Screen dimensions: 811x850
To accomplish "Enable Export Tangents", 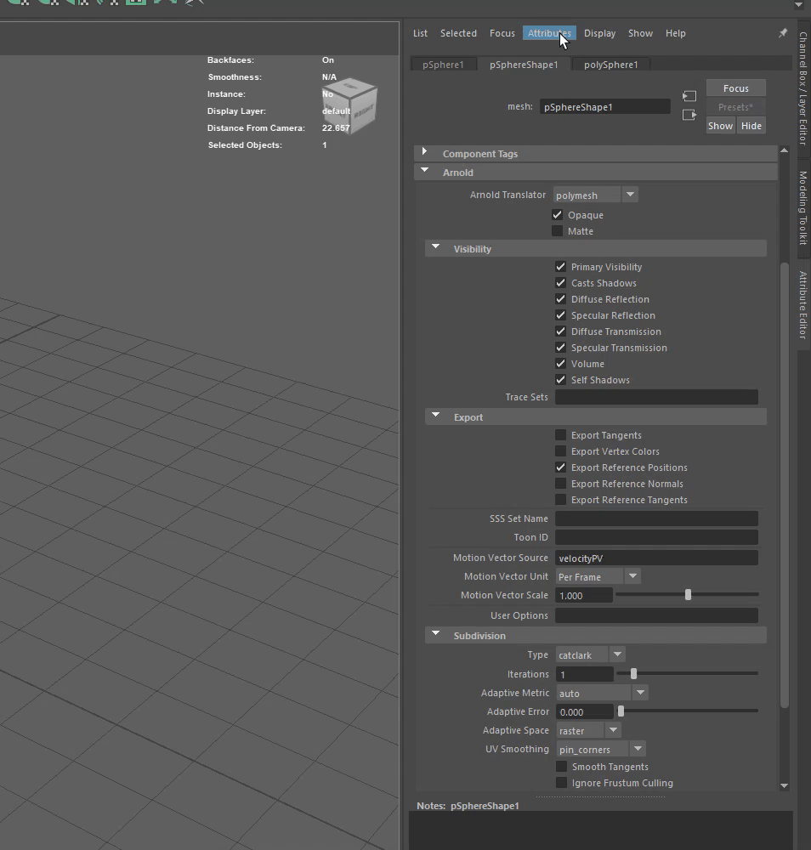I will [x=560, y=434].
